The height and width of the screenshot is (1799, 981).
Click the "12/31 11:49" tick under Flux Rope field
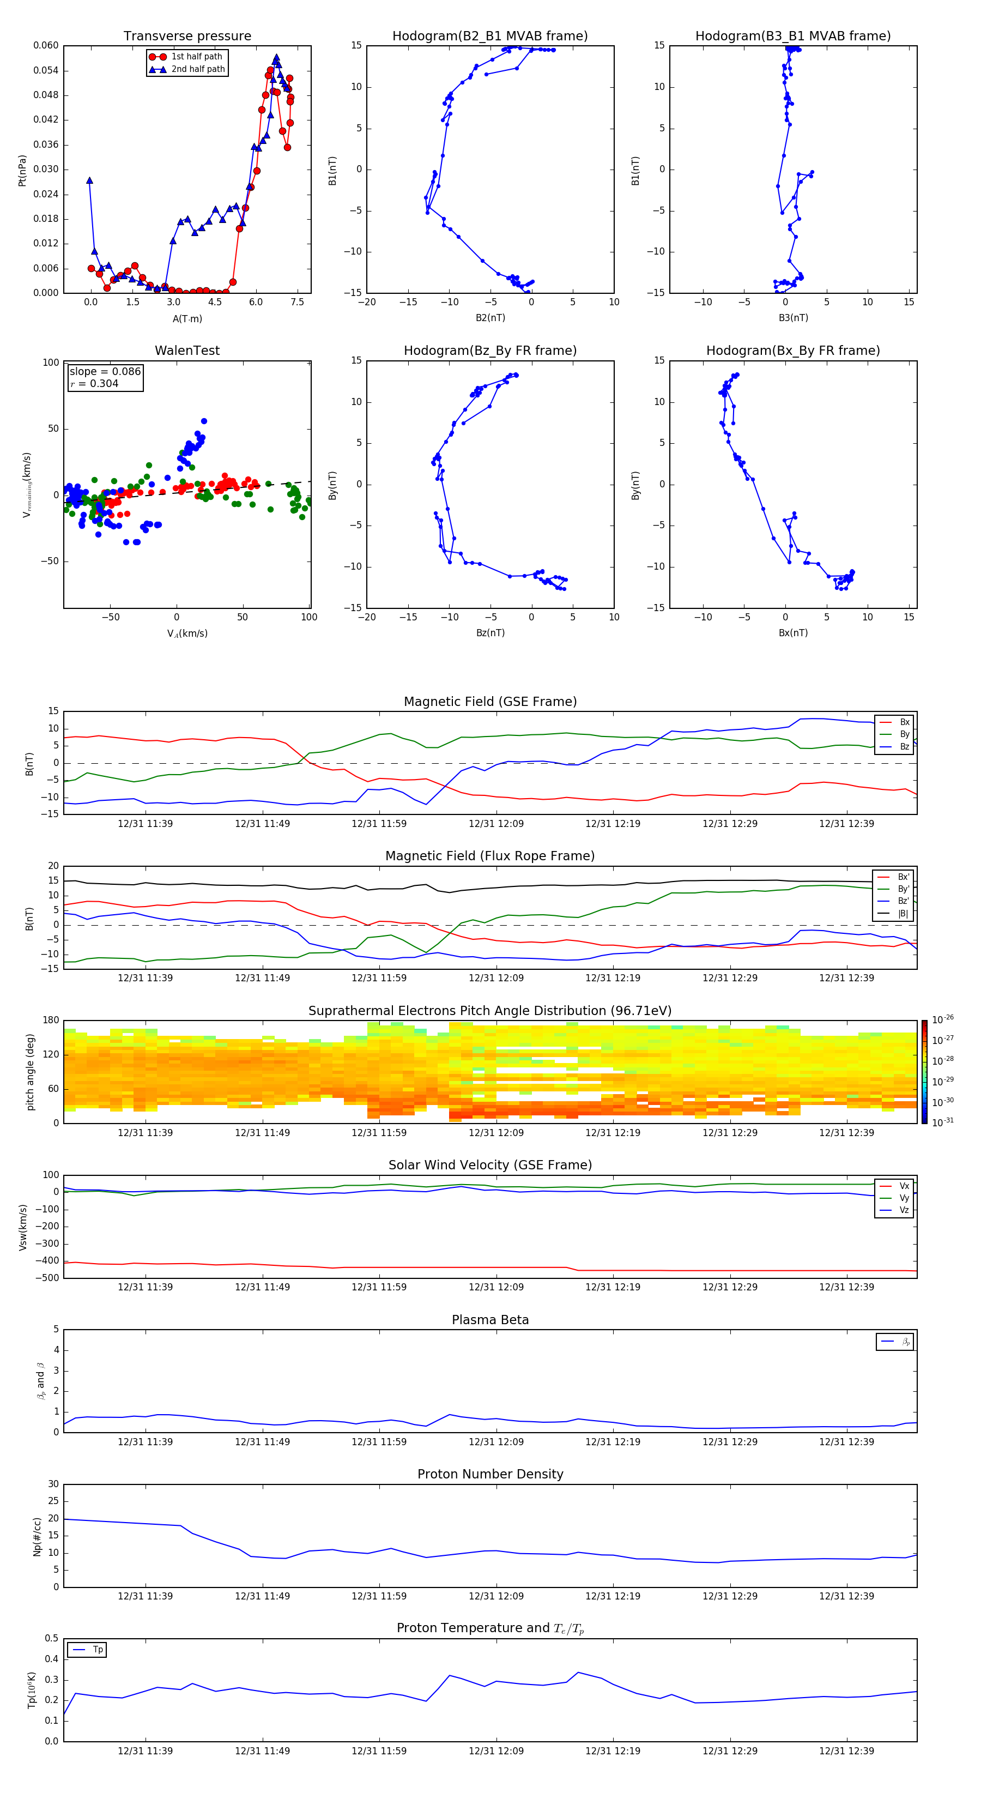262,977
